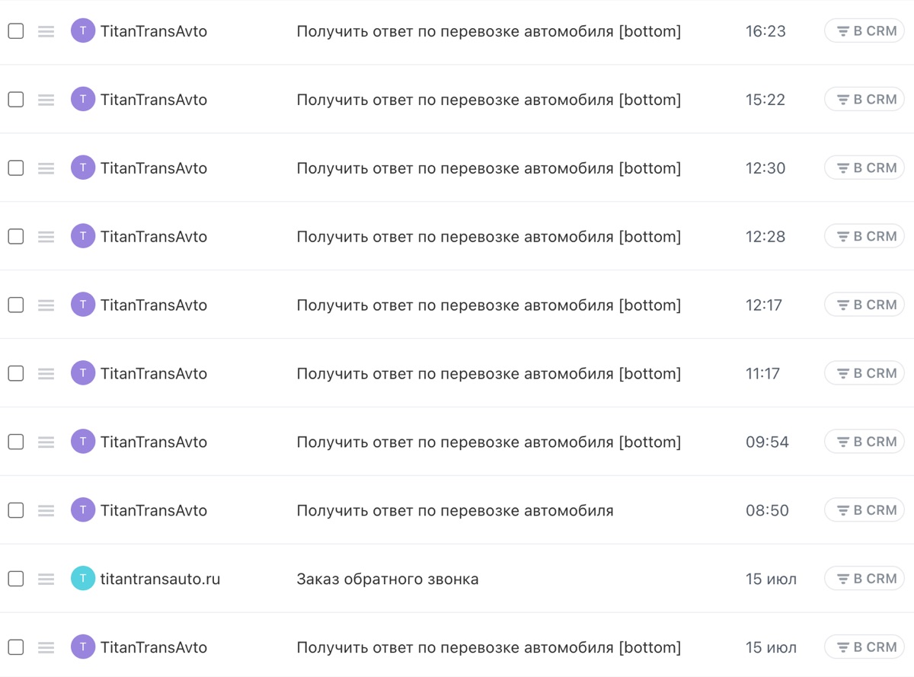Image resolution: width=914 pixels, height=677 pixels.
Task: Open the 15:22 message subject line
Action: pyautogui.click(x=488, y=100)
